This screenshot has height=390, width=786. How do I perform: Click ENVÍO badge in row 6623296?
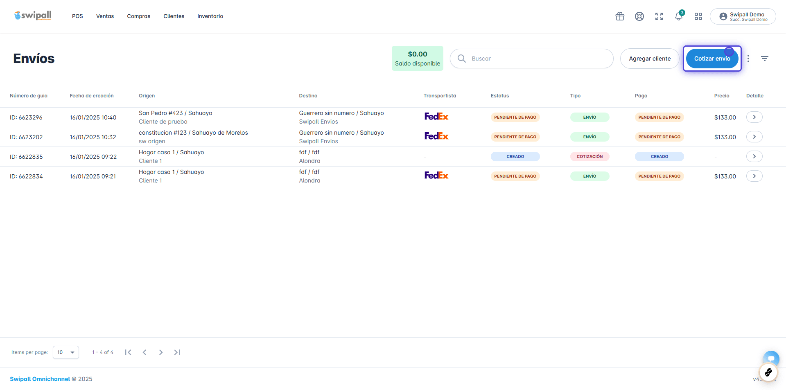[x=590, y=117]
